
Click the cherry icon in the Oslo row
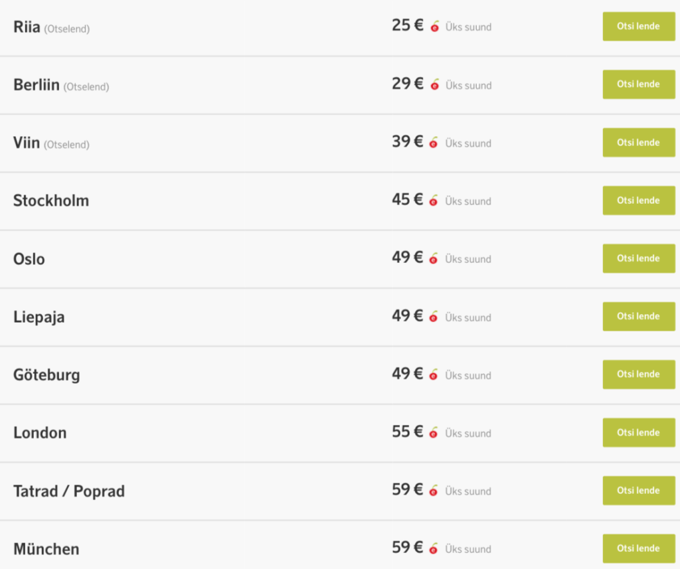pyautogui.click(x=434, y=259)
